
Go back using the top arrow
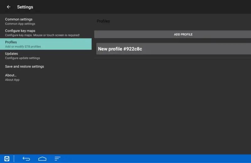[8, 7]
